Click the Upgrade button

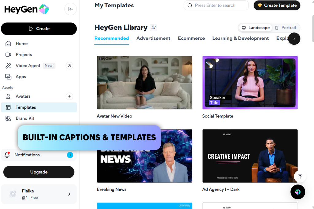pyautogui.click(x=39, y=172)
